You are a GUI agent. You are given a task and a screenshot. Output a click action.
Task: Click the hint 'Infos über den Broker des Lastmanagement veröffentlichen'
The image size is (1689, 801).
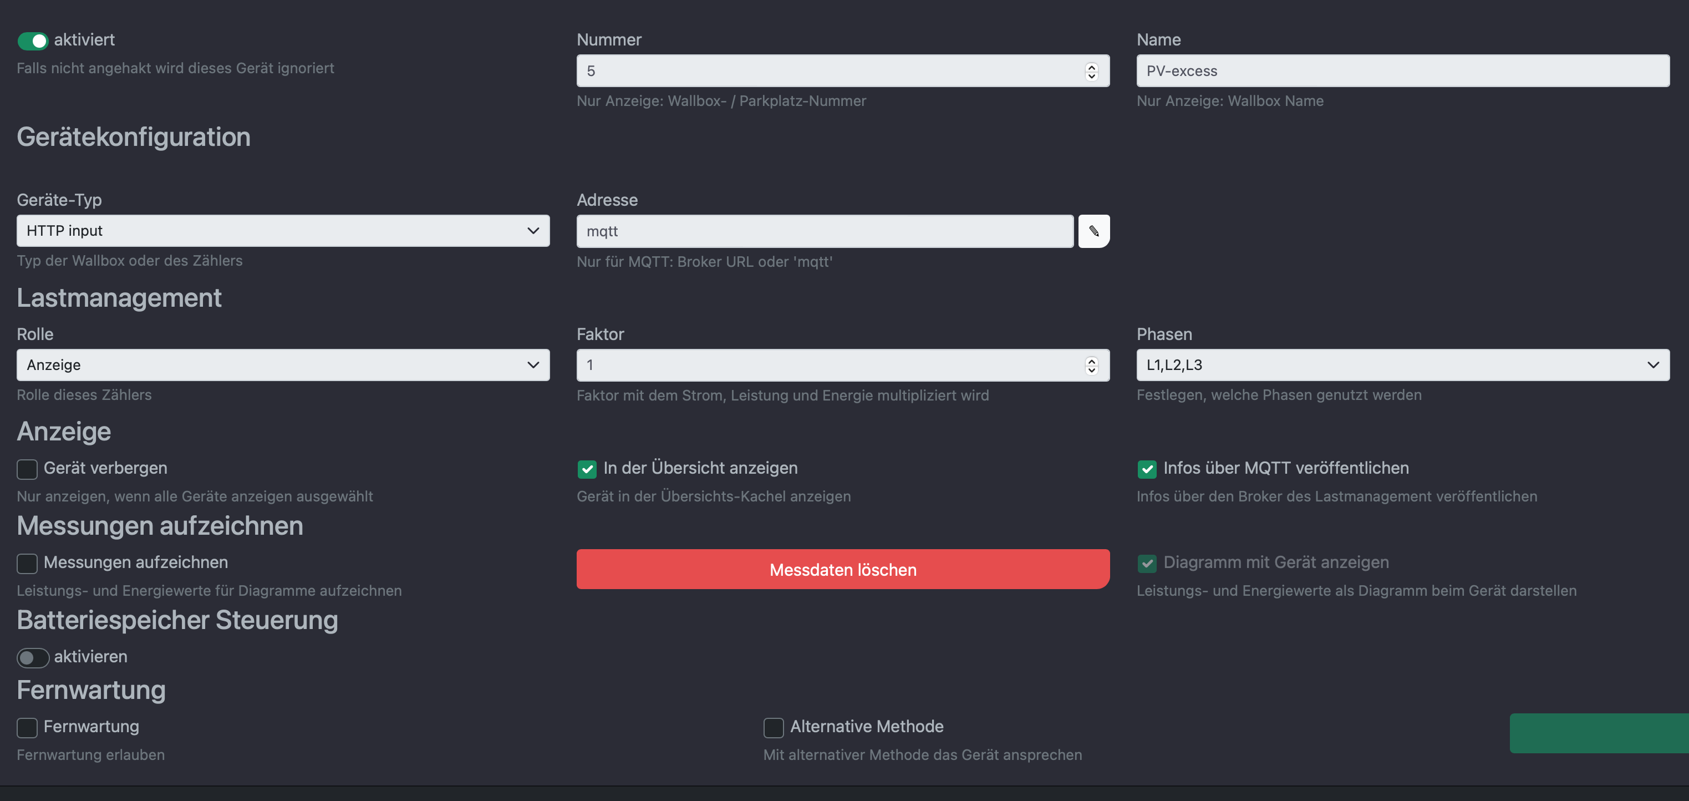point(1337,496)
